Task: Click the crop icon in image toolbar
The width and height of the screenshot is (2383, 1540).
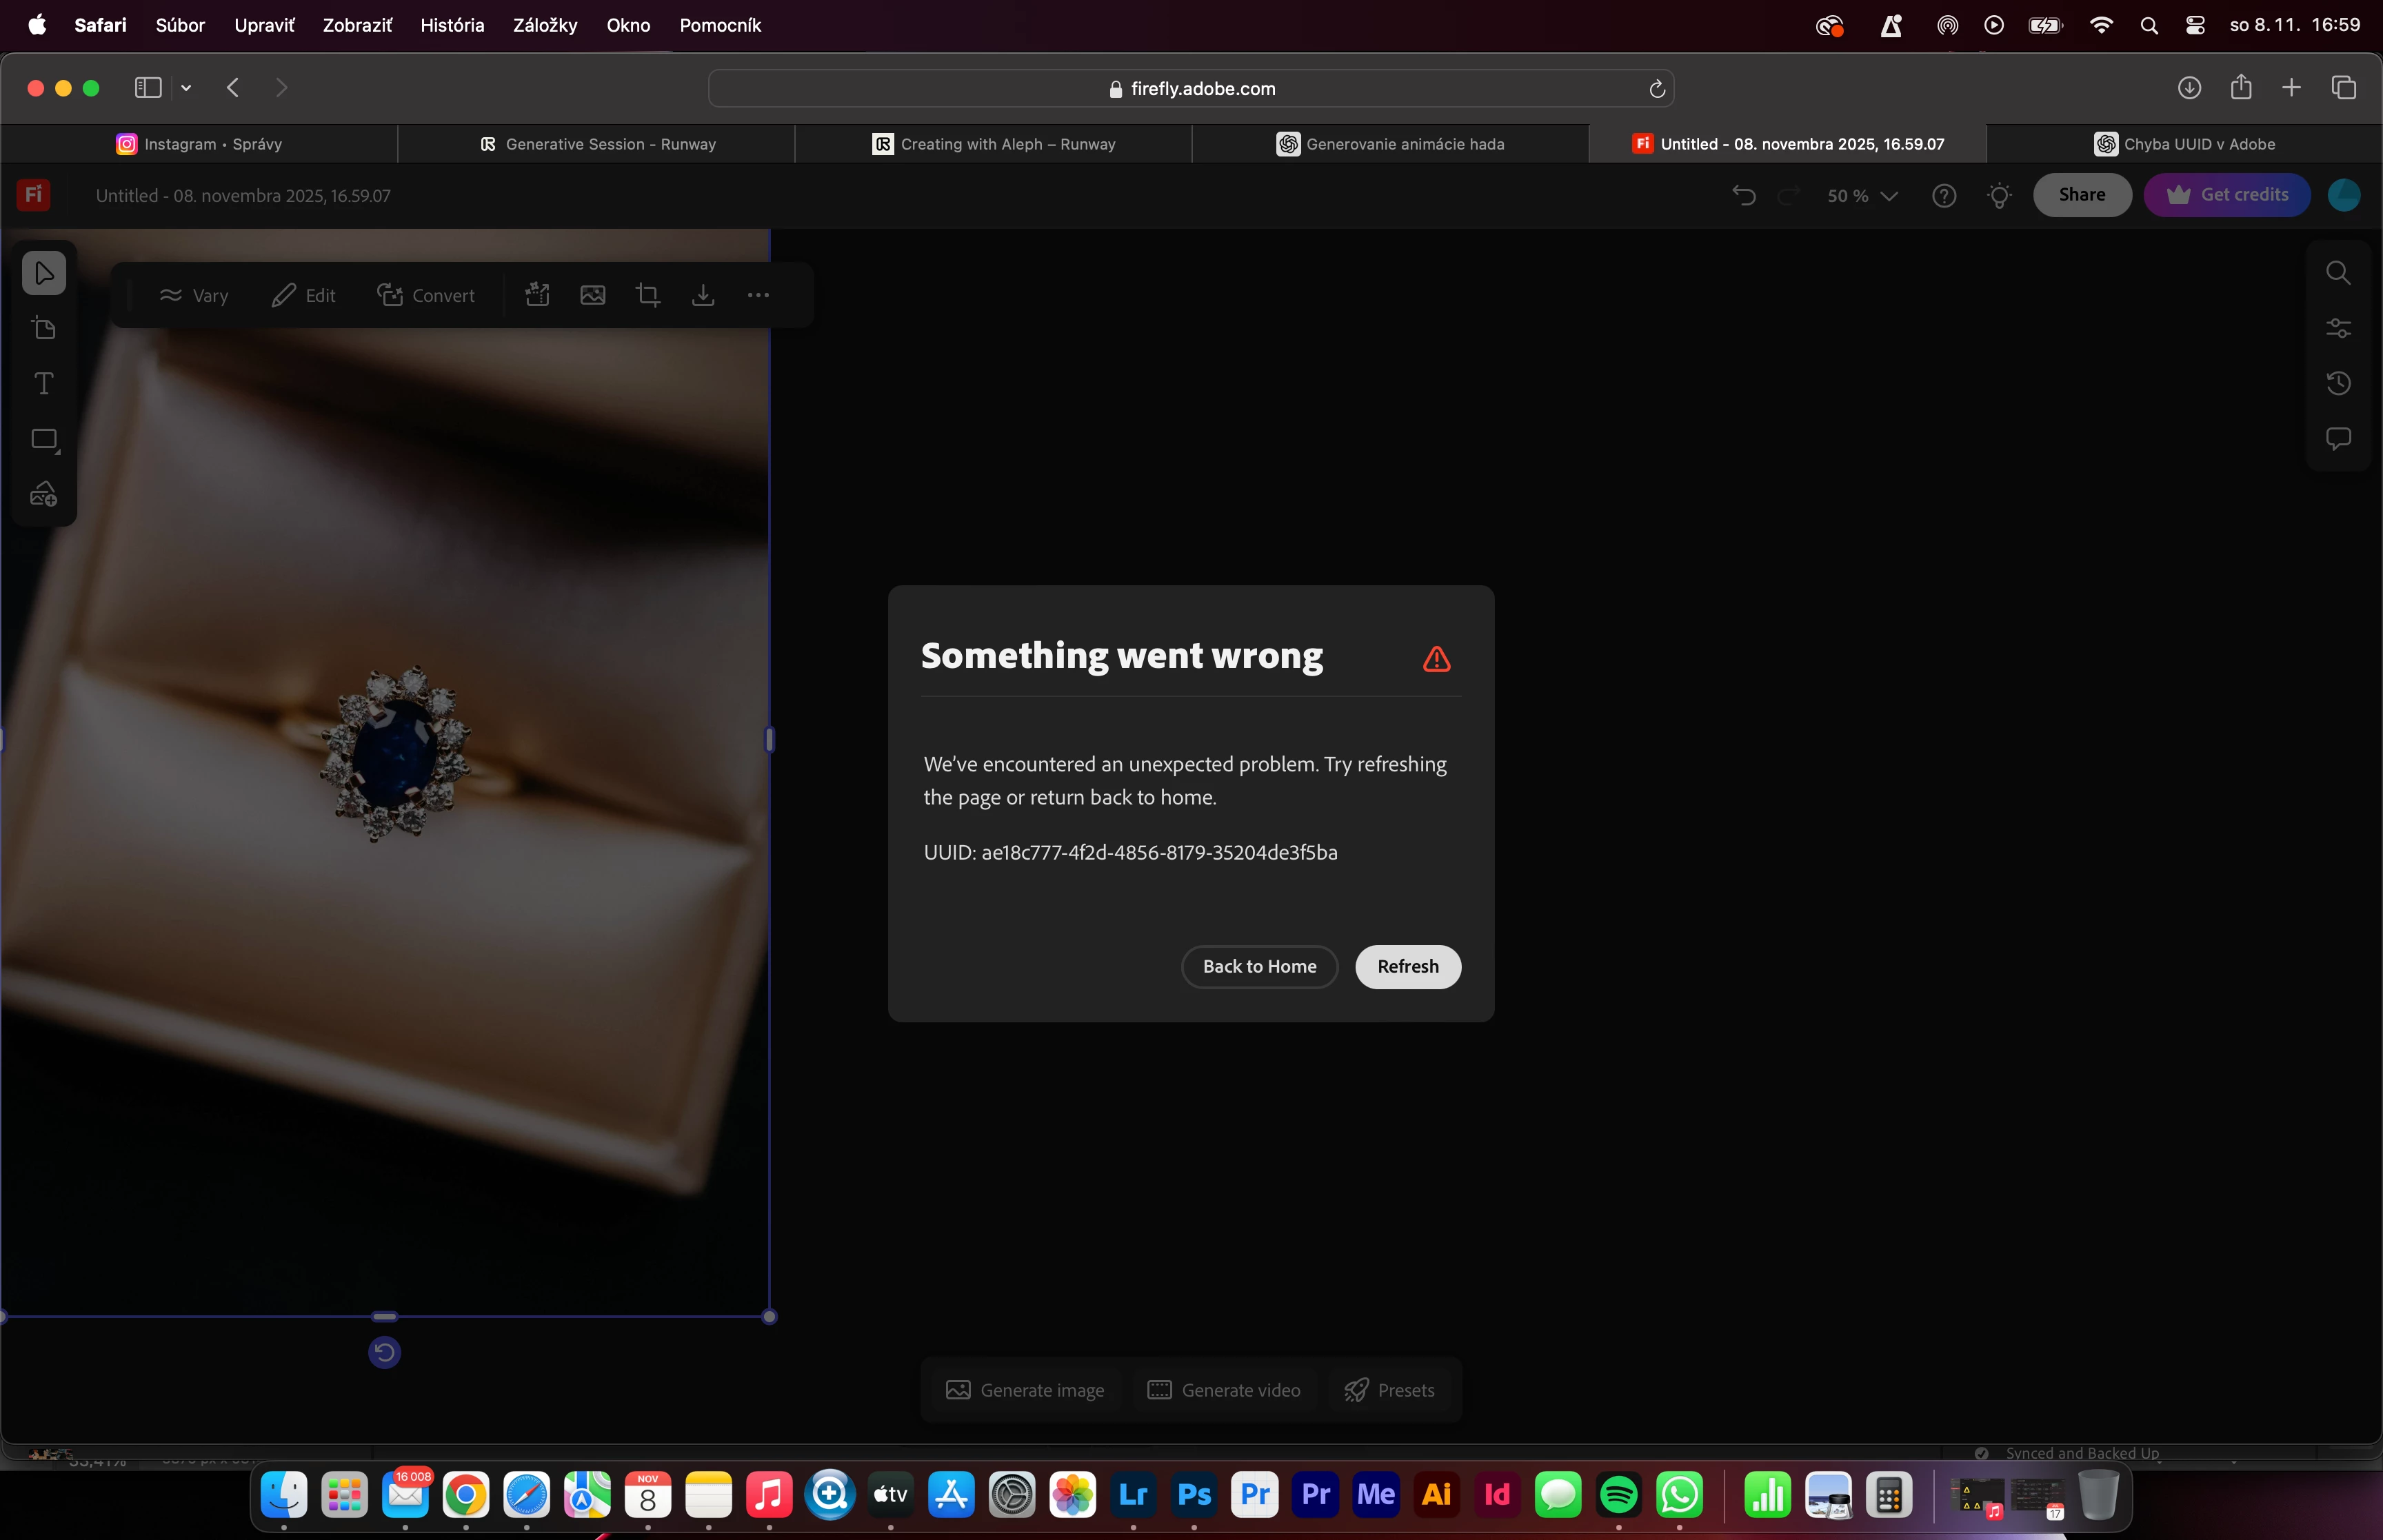Action: click(x=648, y=295)
